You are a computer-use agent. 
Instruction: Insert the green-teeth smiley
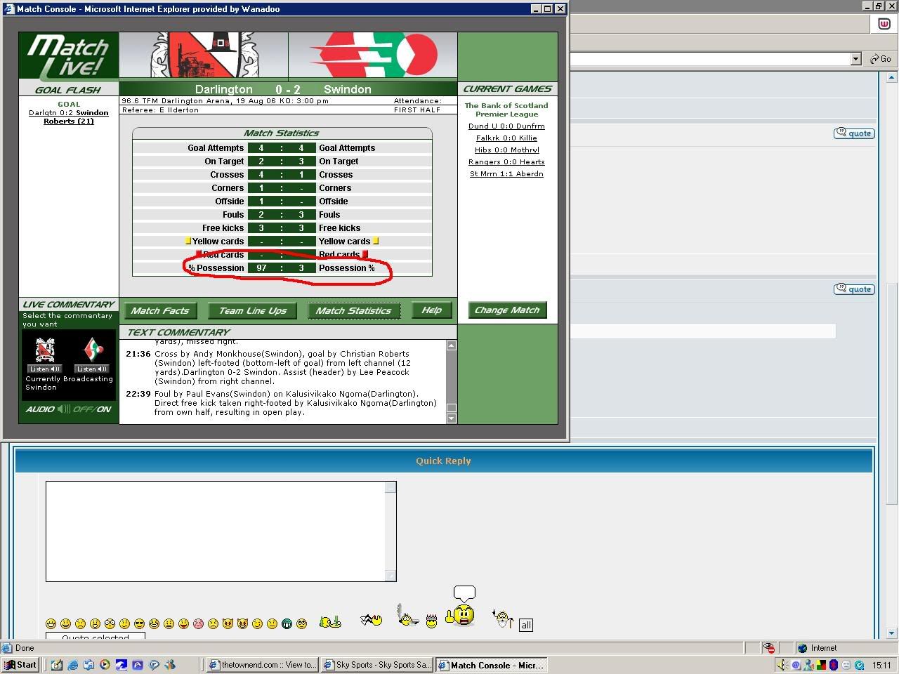(x=287, y=623)
